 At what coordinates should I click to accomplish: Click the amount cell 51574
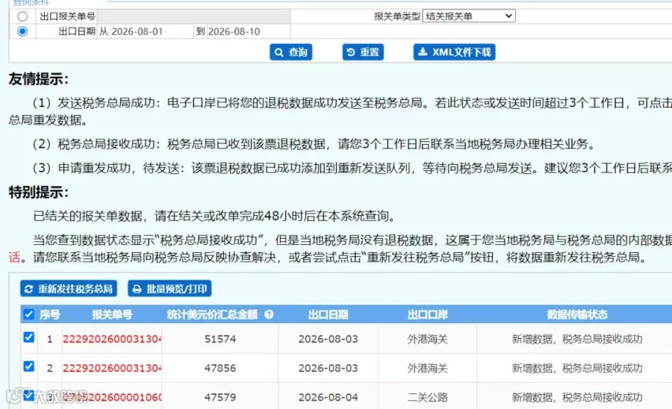[x=220, y=339]
